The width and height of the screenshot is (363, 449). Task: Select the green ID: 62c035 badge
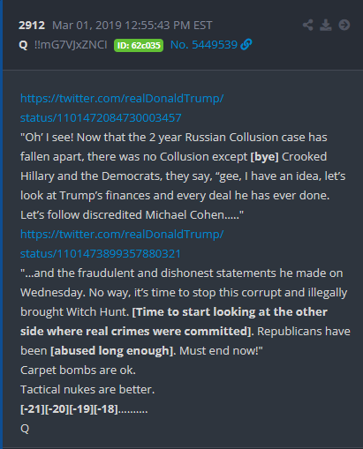point(139,45)
